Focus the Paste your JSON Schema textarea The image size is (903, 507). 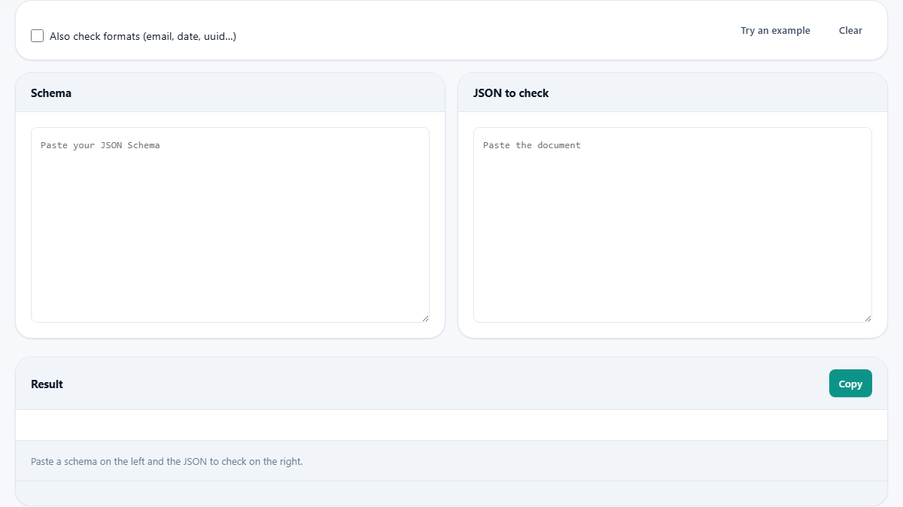(230, 225)
